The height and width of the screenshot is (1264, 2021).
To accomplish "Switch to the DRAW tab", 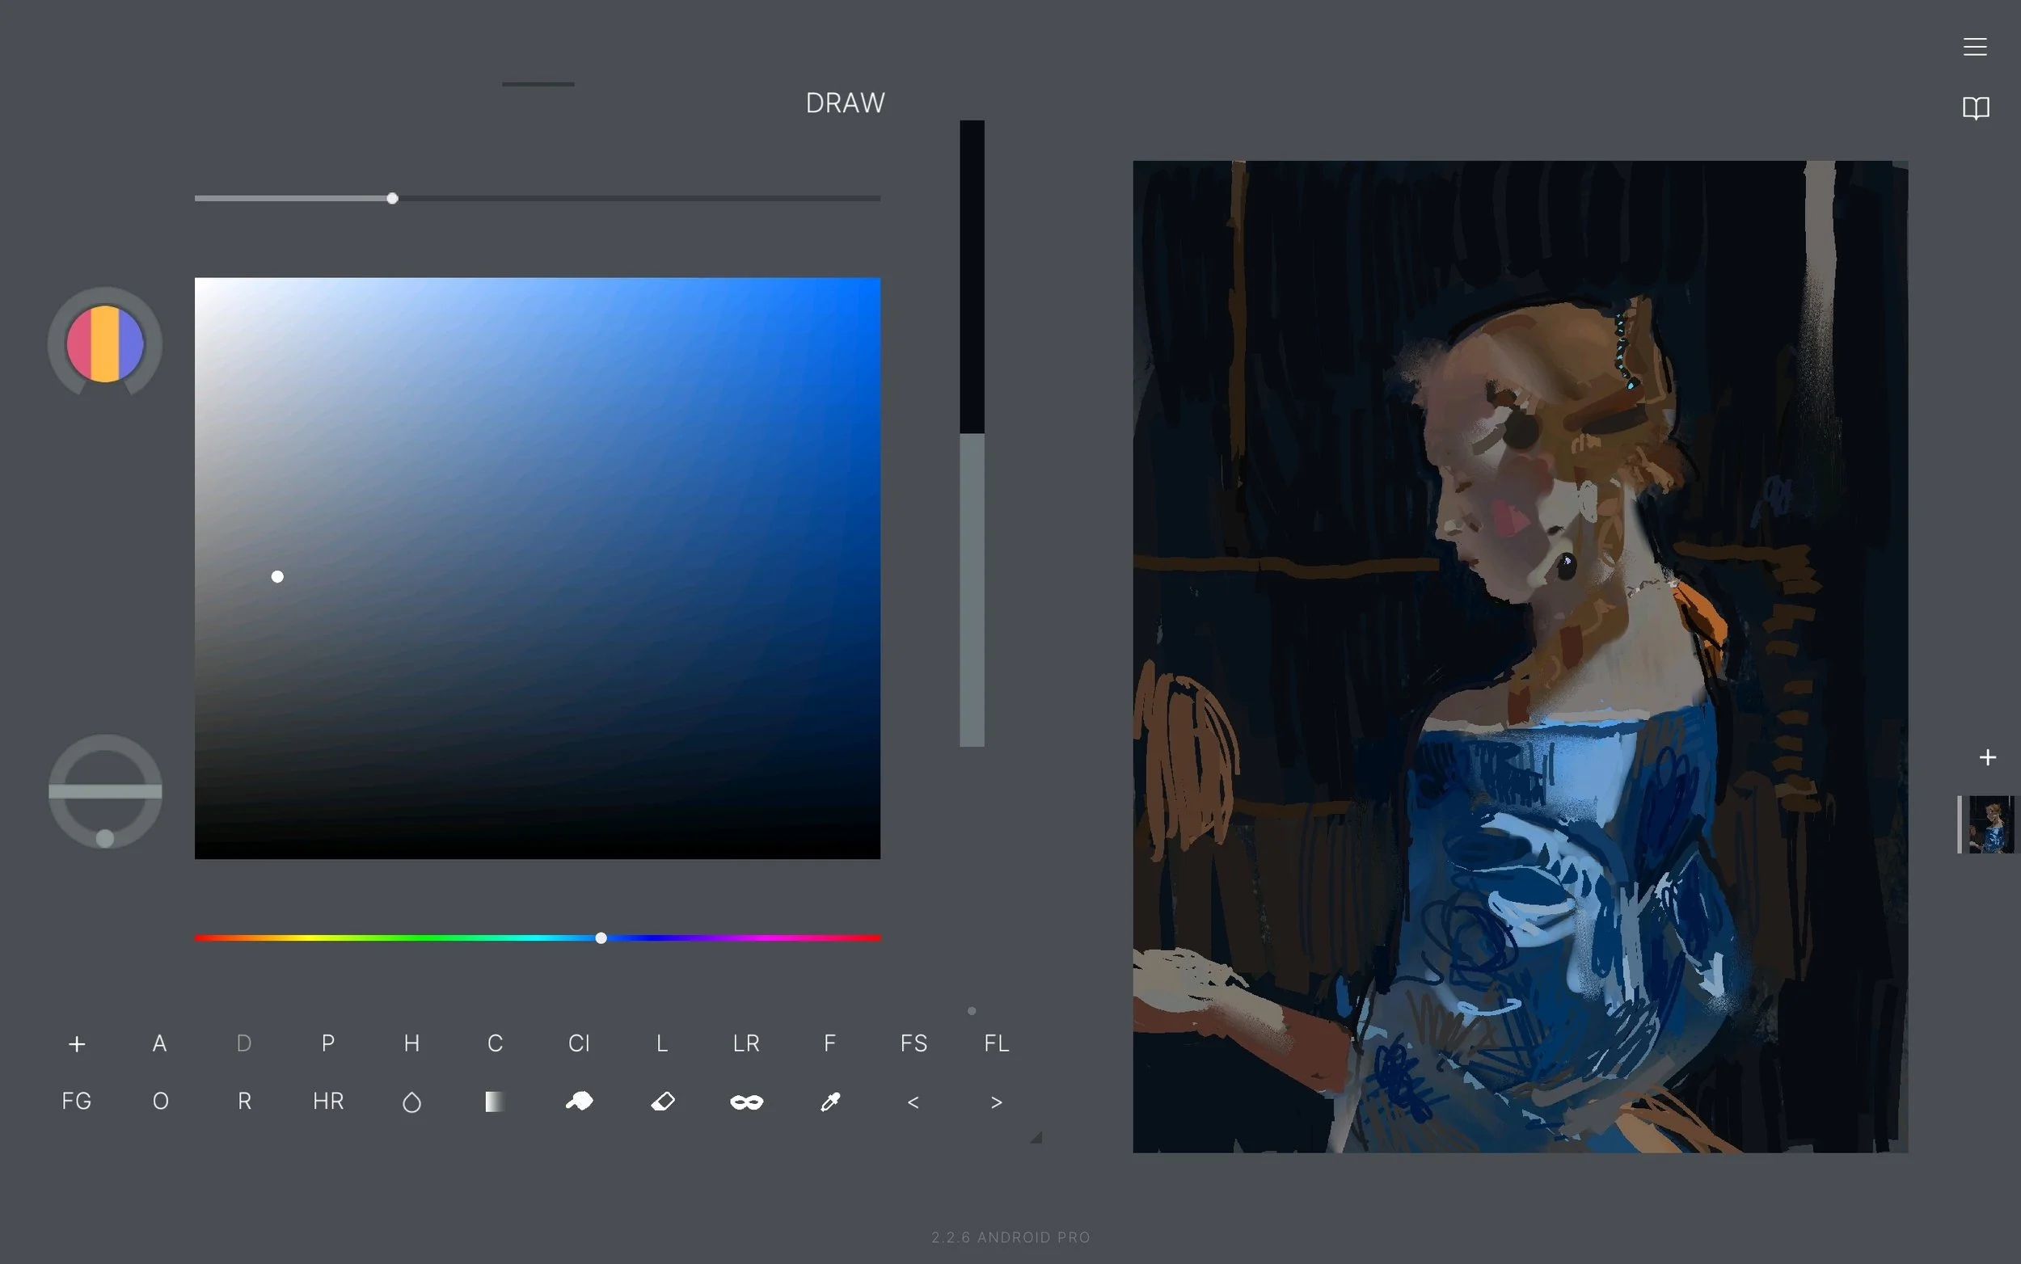I will point(845,102).
